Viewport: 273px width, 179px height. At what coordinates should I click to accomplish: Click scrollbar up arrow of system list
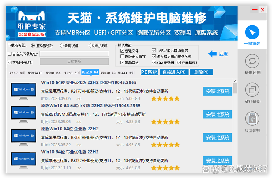coord(235,81)
